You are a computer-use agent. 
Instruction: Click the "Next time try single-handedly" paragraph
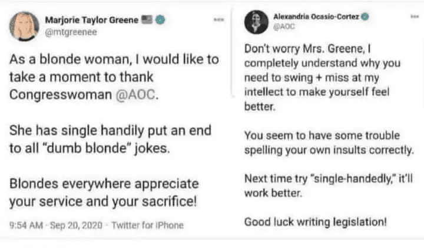pyautogui.click(x=322, y=185)
